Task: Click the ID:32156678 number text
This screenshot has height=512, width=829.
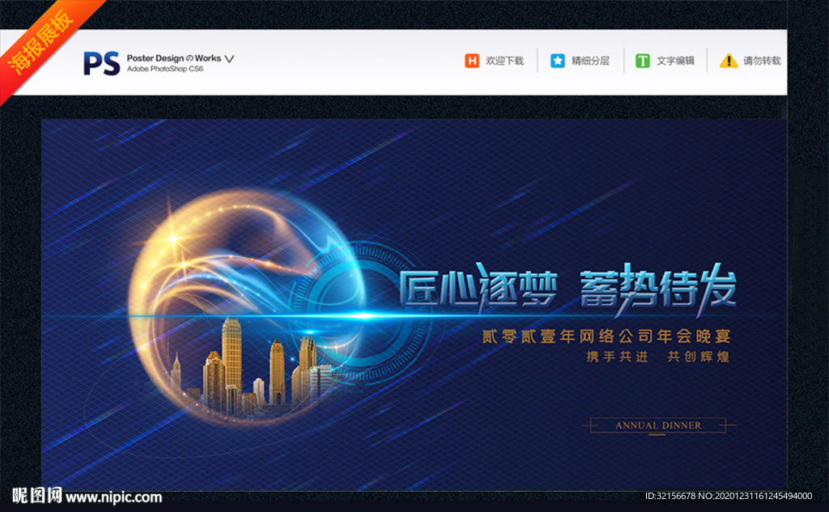Action: [670, 496]
